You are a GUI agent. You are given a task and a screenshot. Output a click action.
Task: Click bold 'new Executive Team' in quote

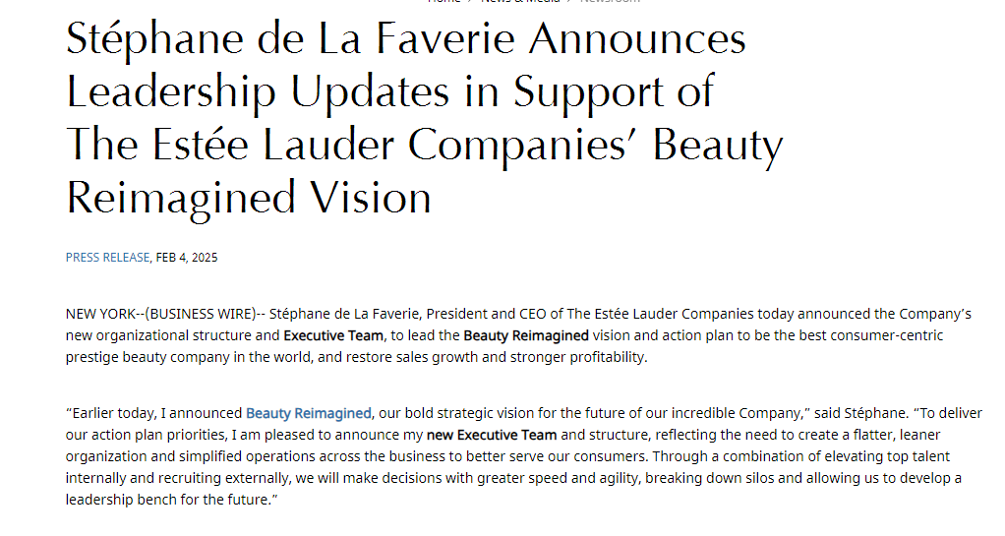tap(492, 435)
